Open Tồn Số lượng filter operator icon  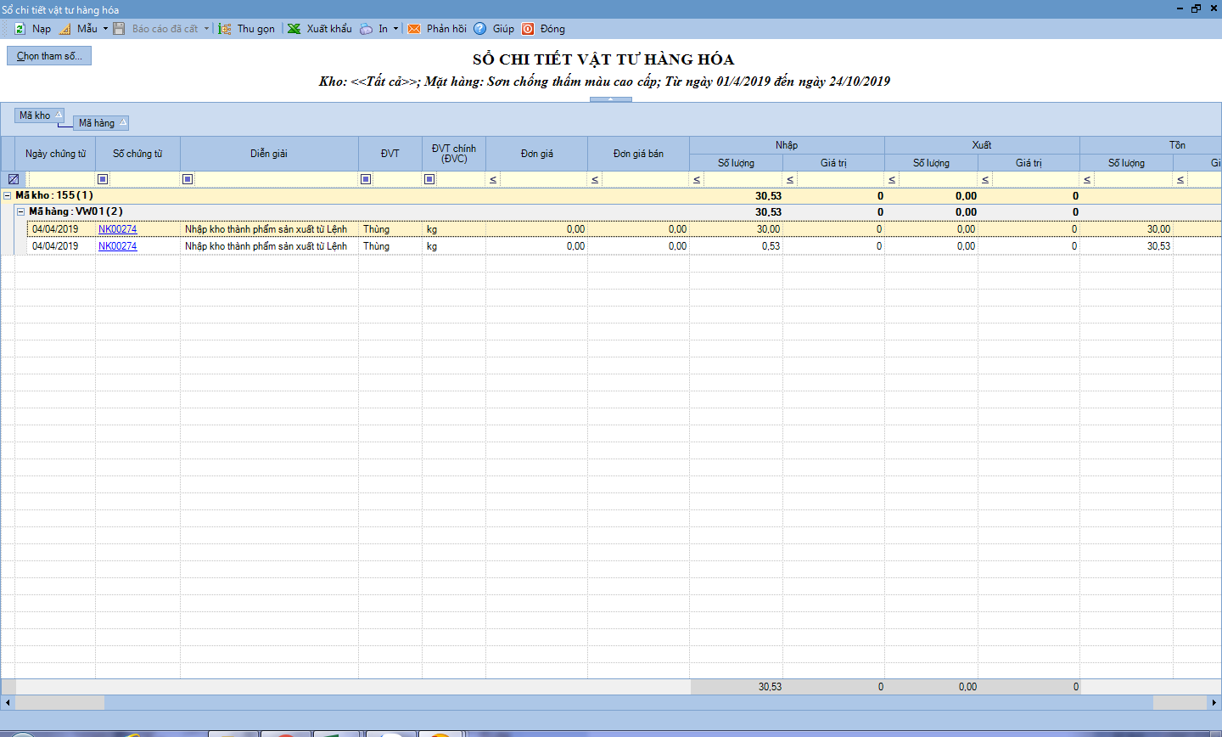point(1087,179)
